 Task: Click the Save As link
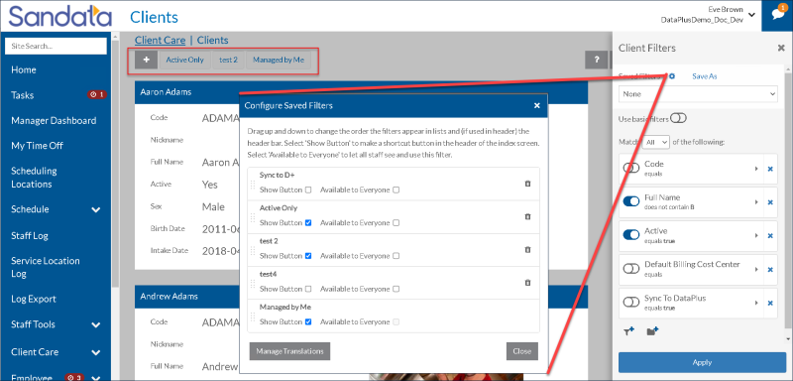pos(705,76)
